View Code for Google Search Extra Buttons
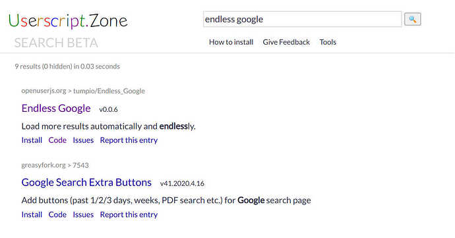Image resolution: width=455 pixels, height=238 pixels. pos(57,214)
